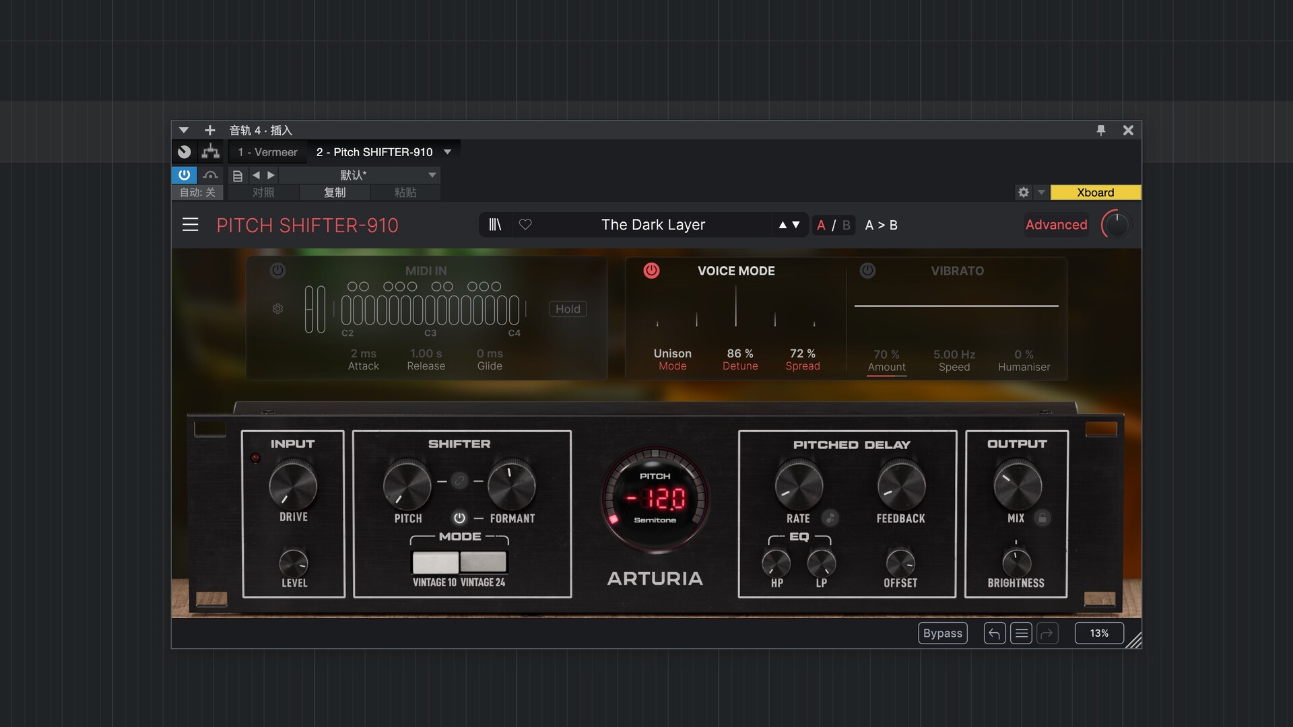
Task: Activate the Hold button in MIDI IN
Action: (568, 309)
